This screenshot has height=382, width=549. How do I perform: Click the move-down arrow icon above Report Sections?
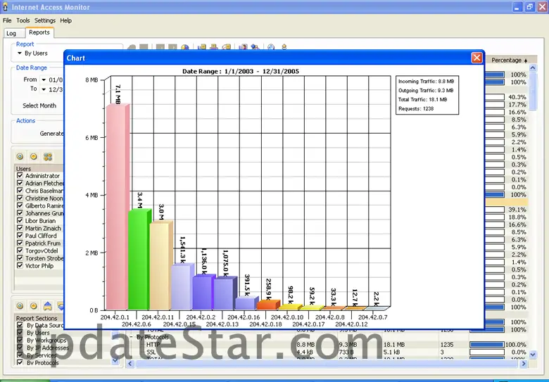[61, 306]
